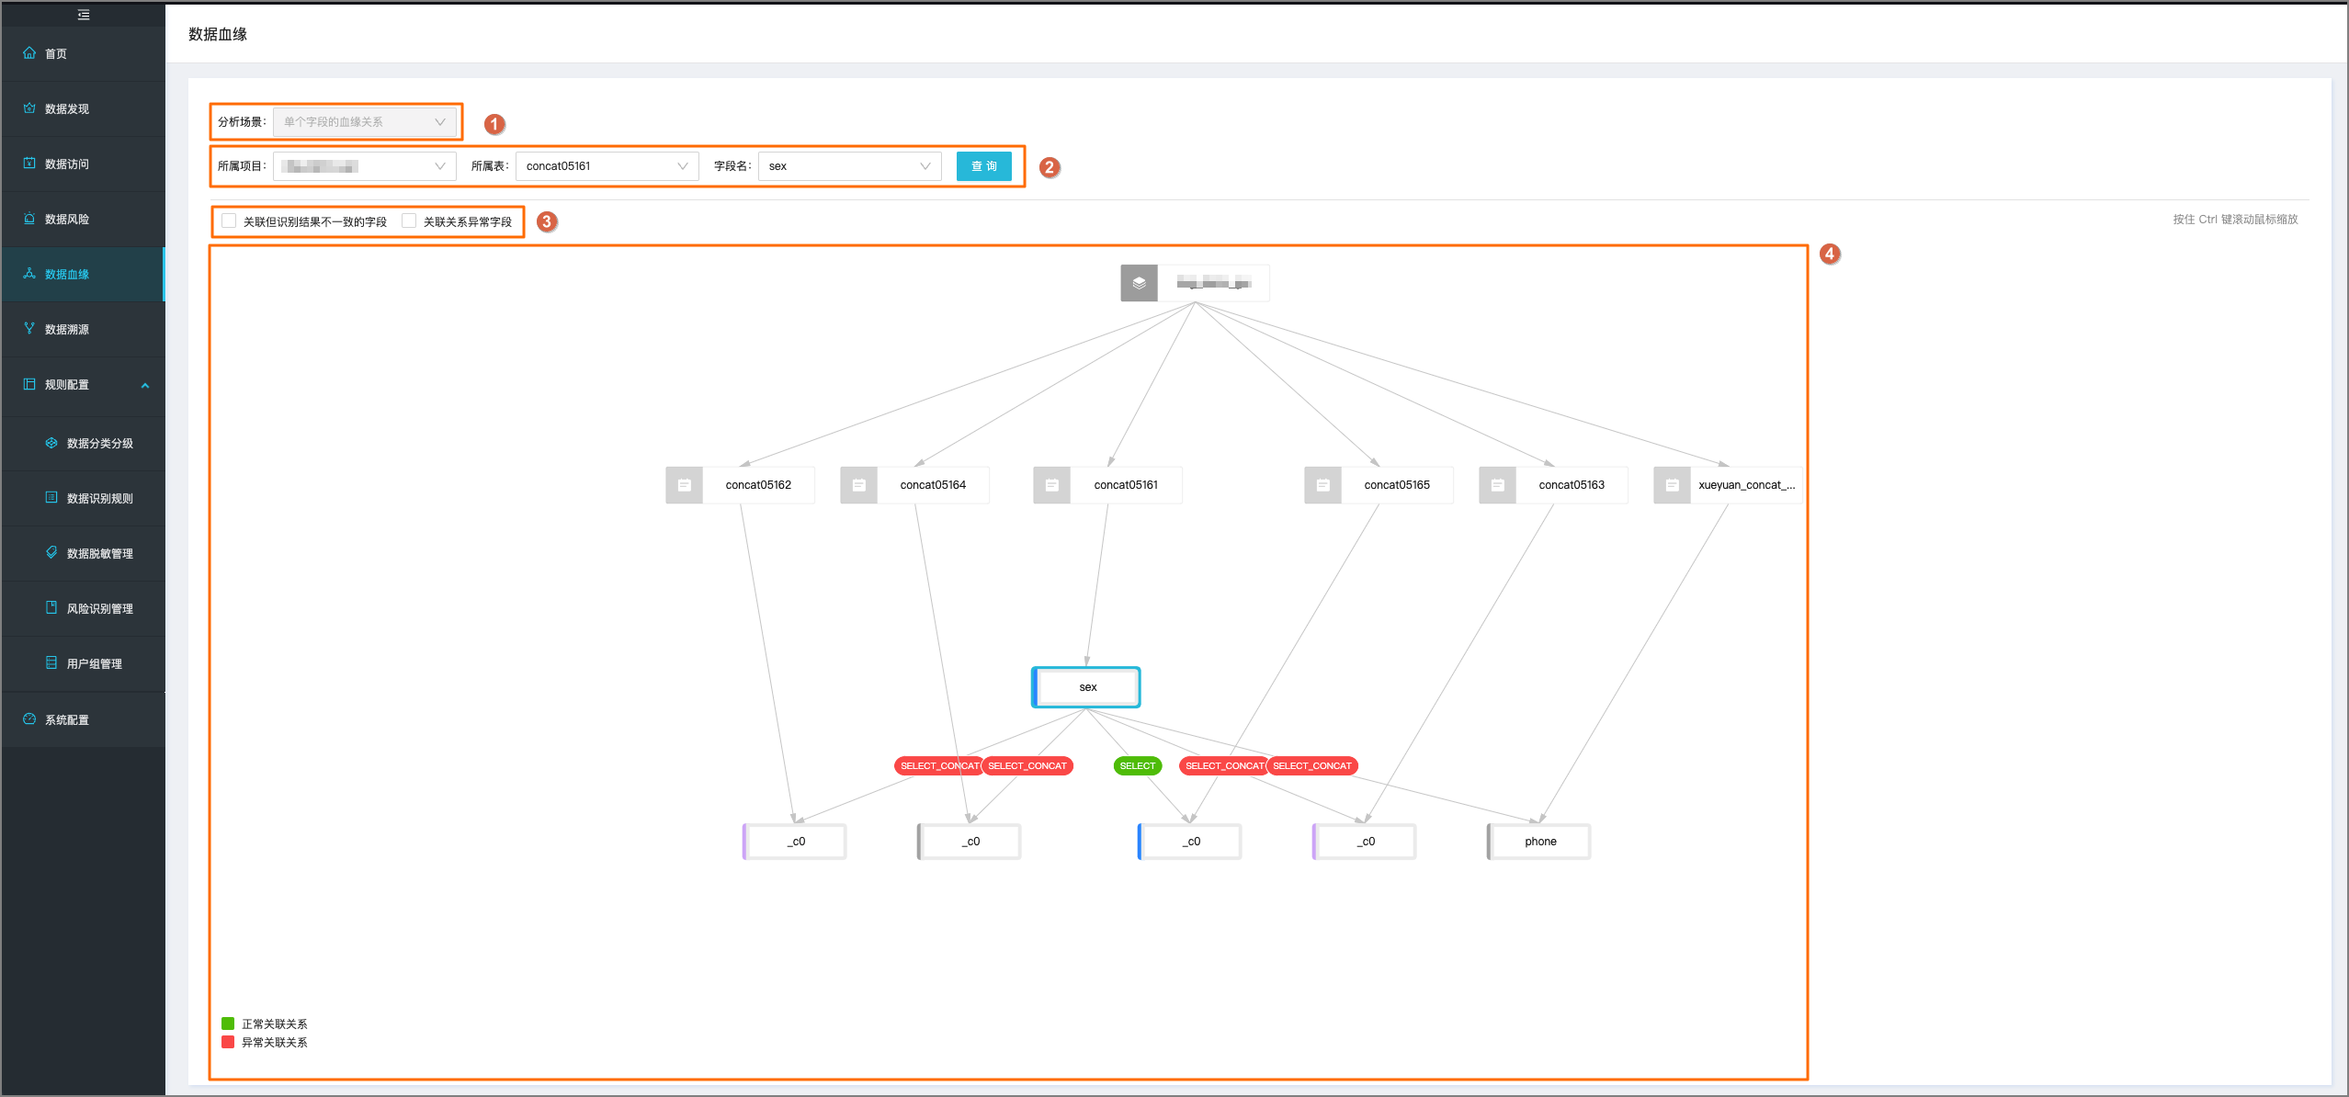The width and height of the screenshot is (2349, 1097).
Task: Click the green SELECT relation tag
Action: tap(1138, 765)
